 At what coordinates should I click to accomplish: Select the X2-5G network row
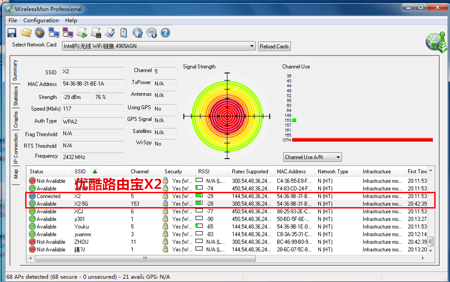tap(230, 204)
